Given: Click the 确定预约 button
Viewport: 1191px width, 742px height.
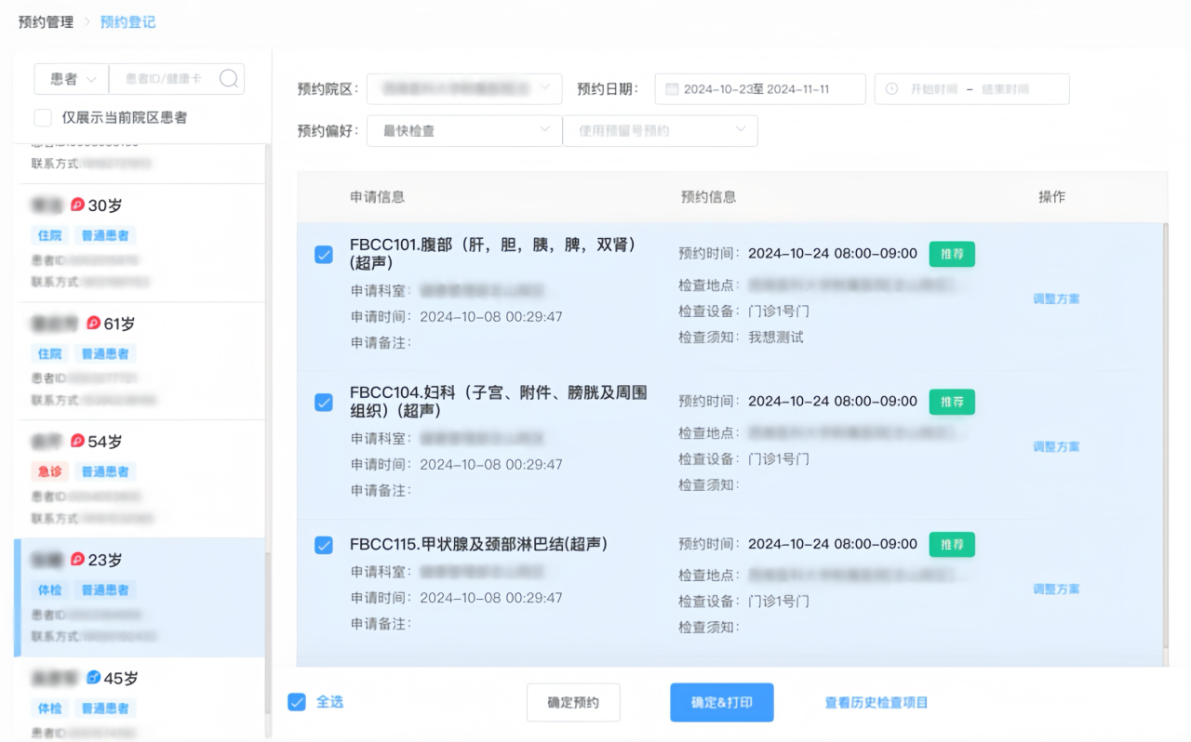Looking at the screenshot, I should pos(573,702).
